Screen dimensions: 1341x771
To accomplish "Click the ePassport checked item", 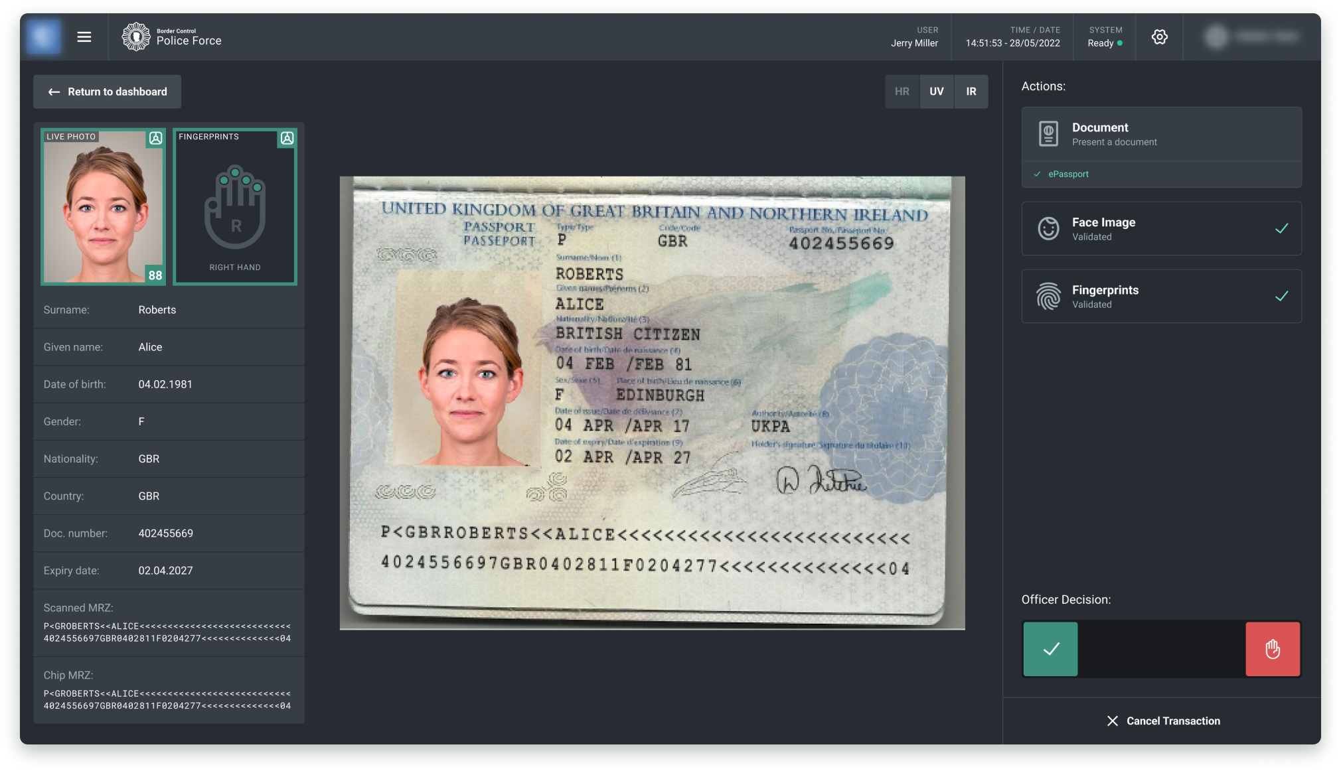I will (x=1067, y=174).
